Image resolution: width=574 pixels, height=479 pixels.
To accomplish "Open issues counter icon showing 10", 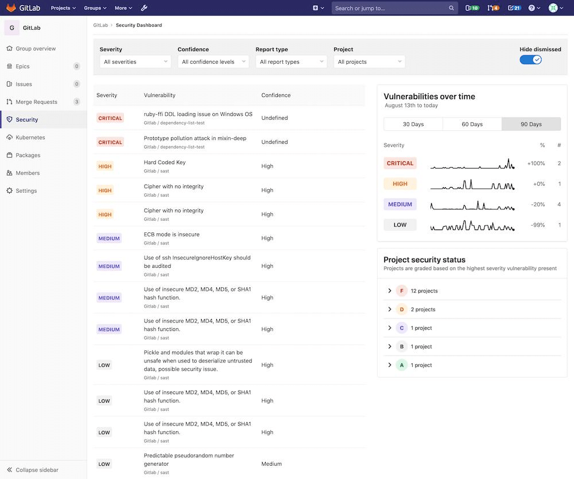I will [x=472, y=8].
